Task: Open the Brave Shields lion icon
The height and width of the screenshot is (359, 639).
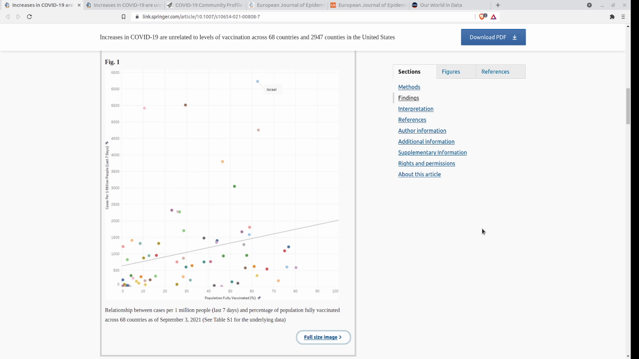Action: click(x=482, y=16)
